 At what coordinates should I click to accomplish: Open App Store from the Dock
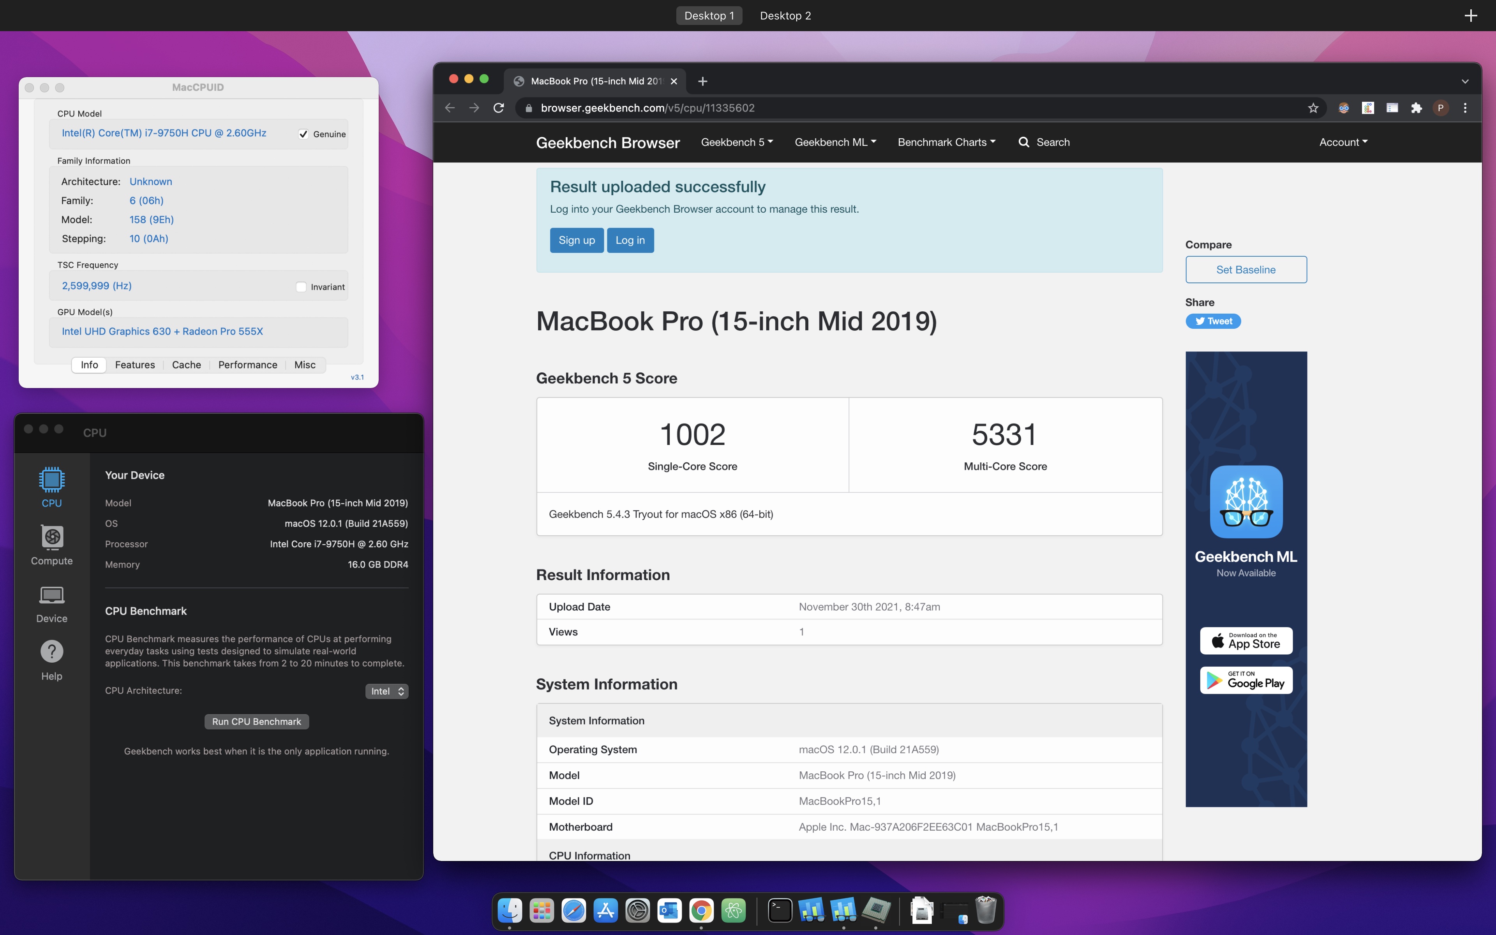[x=606, y=910]
